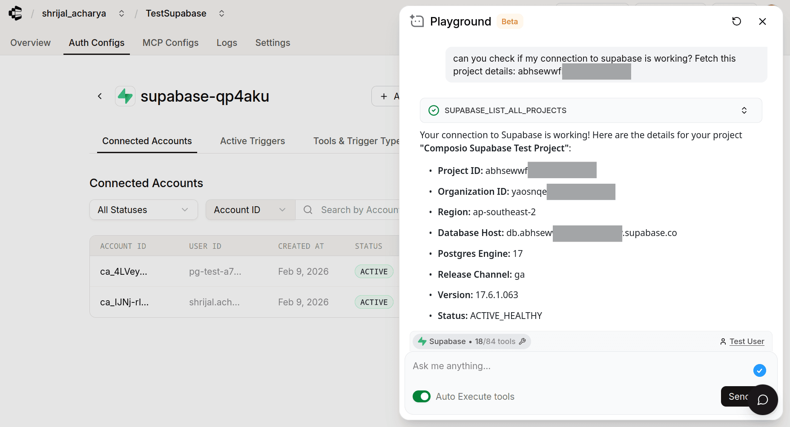Open the Settings tab
Image resolution: width=790 pixels, height=427 pixels.
[x=273, y=43]
